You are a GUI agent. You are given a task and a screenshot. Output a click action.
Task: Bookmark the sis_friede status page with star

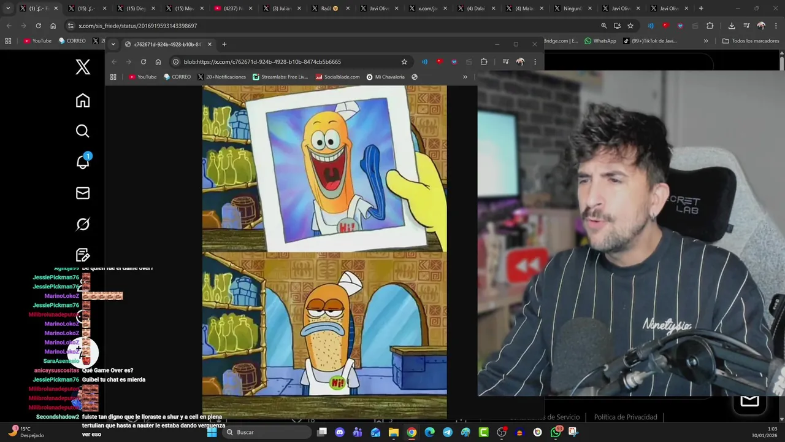(x=630, y=26)
